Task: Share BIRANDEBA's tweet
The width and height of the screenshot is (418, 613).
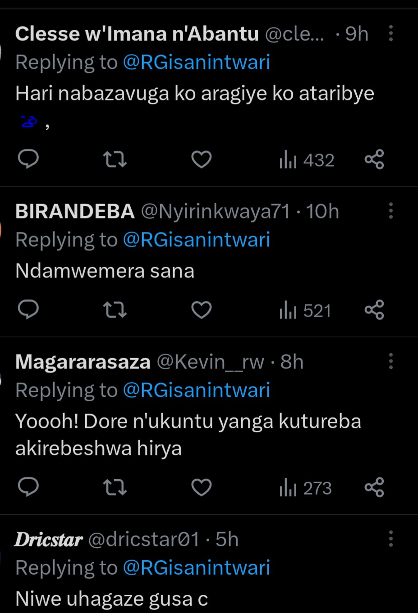Action: pos(374,310)
